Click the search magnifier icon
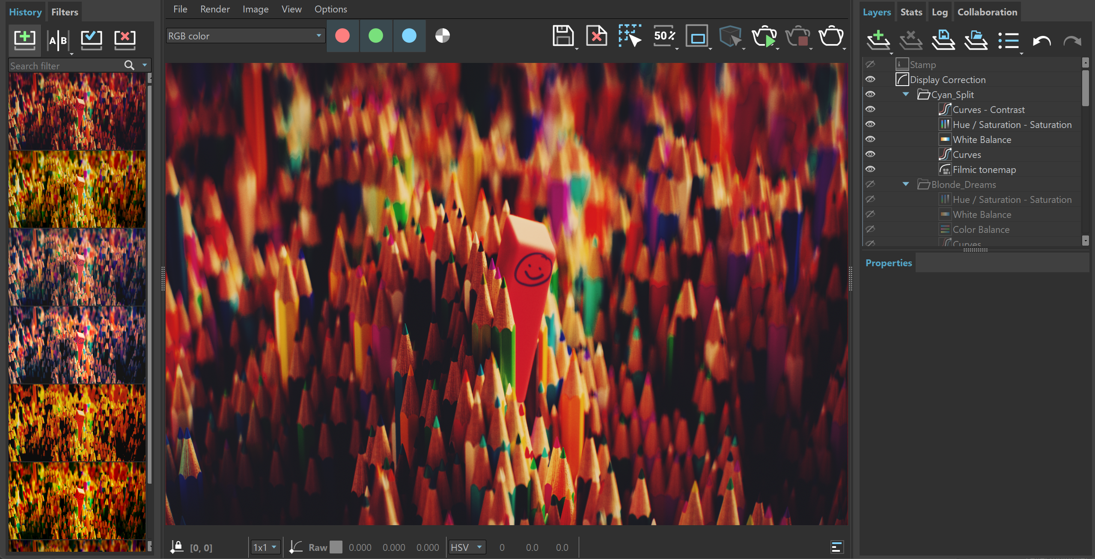Image resolution: width=1095 pixels, height=559 pixels. coord(129,65)
